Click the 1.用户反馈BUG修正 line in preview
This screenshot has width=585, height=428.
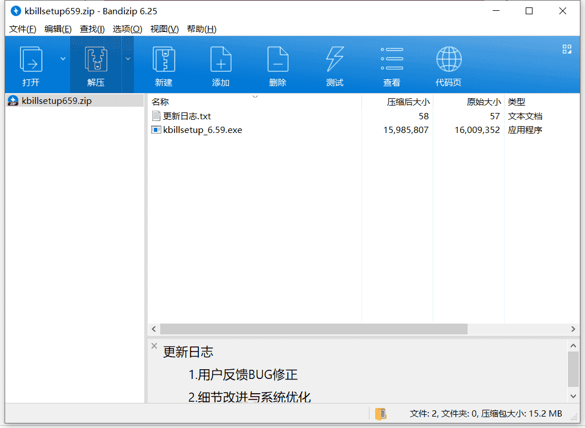point(243,374)
